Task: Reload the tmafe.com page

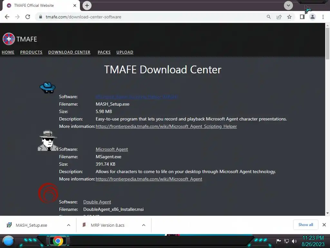Action: click(28, 17)
